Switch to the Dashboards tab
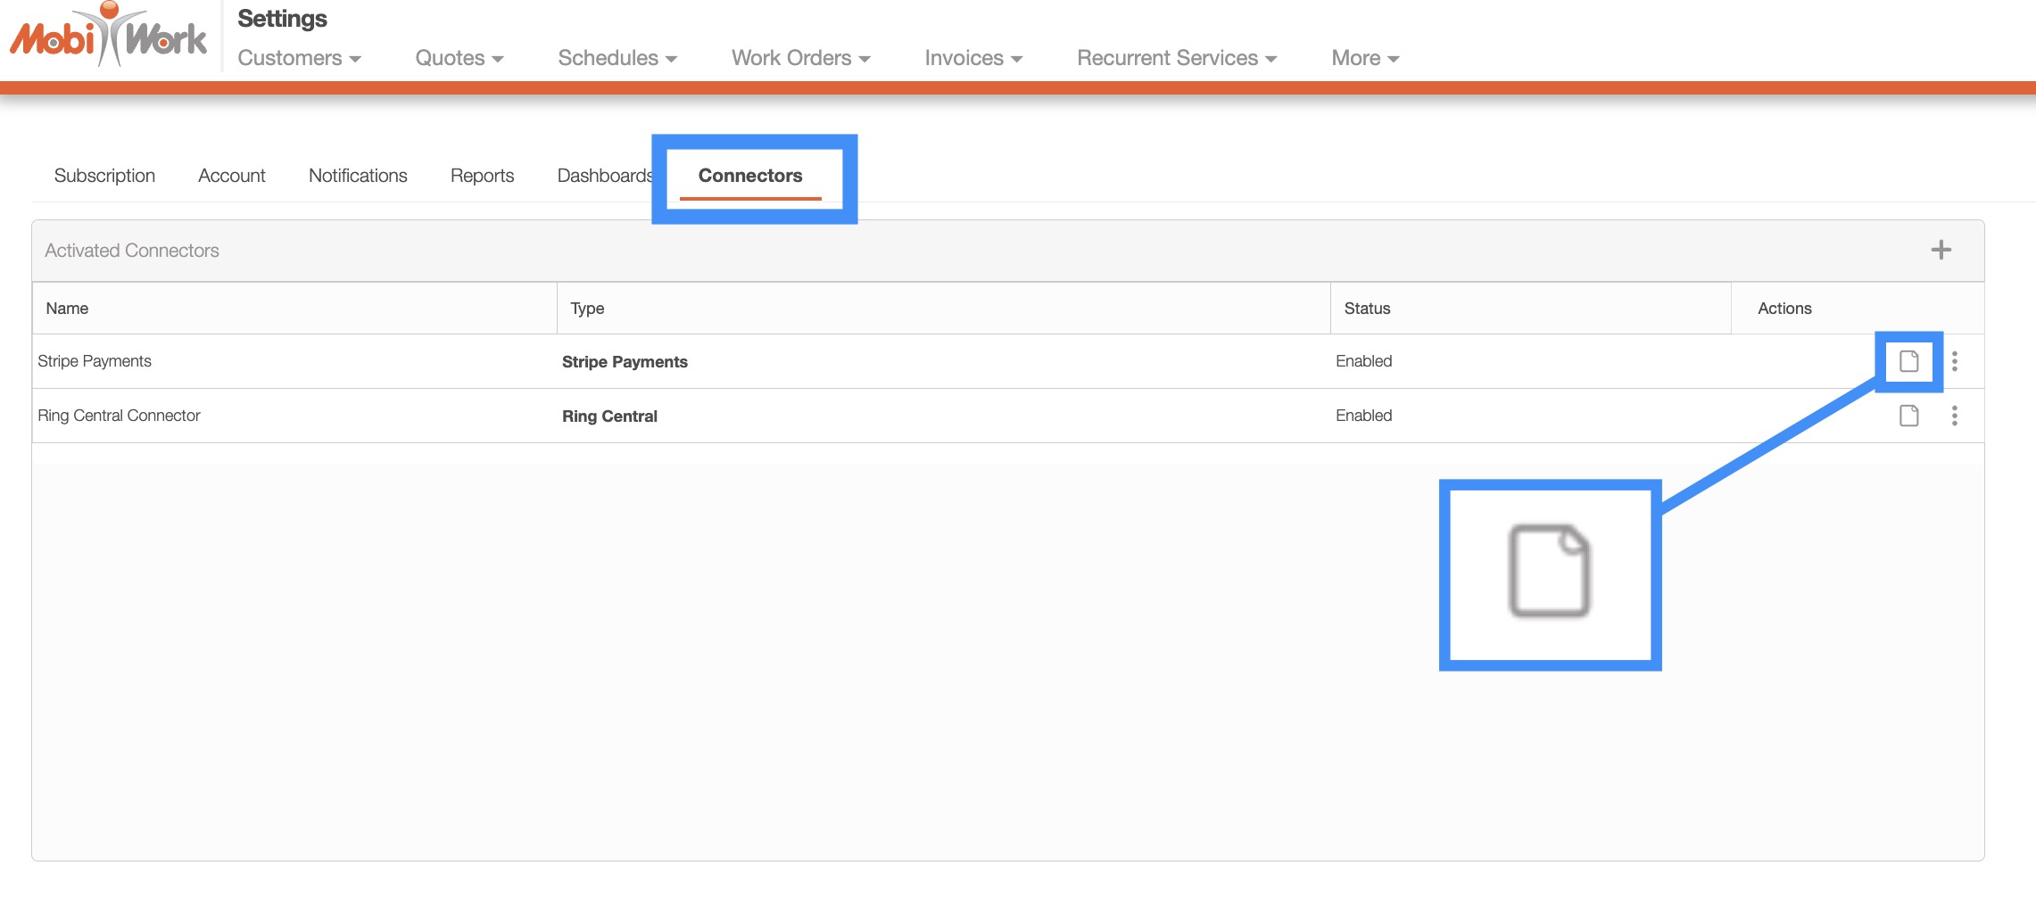The height and width of the screenshot is (915, 2036). [604, 176]
